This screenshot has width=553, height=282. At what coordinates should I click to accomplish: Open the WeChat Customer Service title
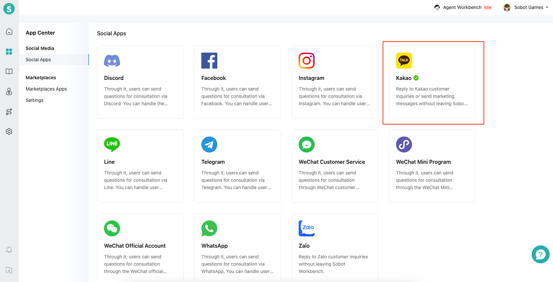pyautogui.click(x=332, y=162)
